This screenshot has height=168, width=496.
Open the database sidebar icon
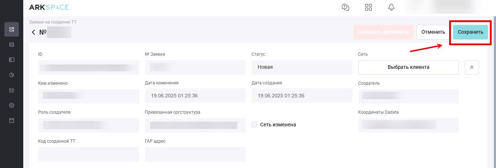[12, 45]
